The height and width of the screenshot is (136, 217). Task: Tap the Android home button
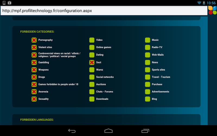(x=108, y=131)
